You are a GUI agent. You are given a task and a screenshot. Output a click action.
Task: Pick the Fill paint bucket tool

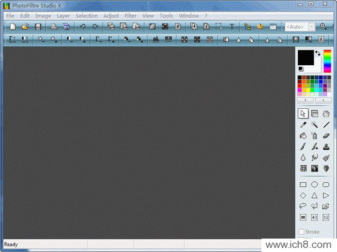click(303, 136)
